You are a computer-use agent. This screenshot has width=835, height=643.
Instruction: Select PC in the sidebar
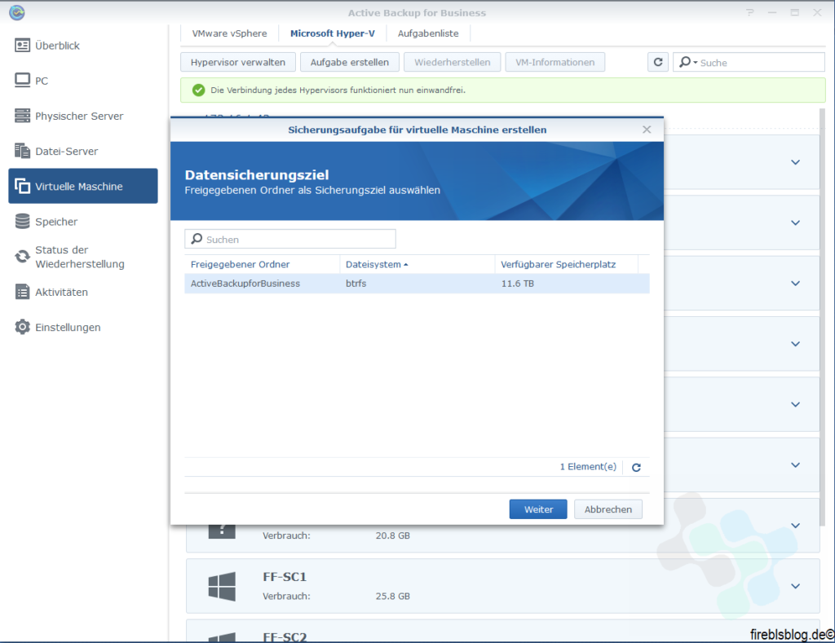click(x=83, y=81)
